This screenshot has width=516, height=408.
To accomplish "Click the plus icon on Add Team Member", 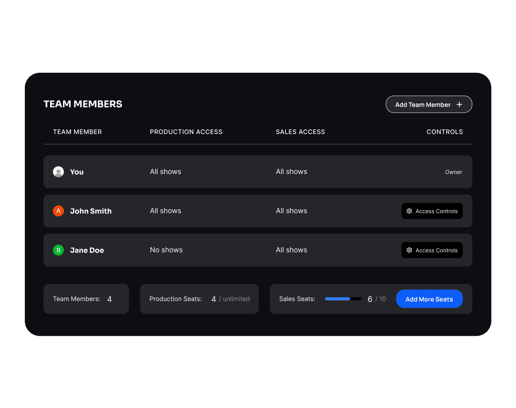I will tap(458, 104).
